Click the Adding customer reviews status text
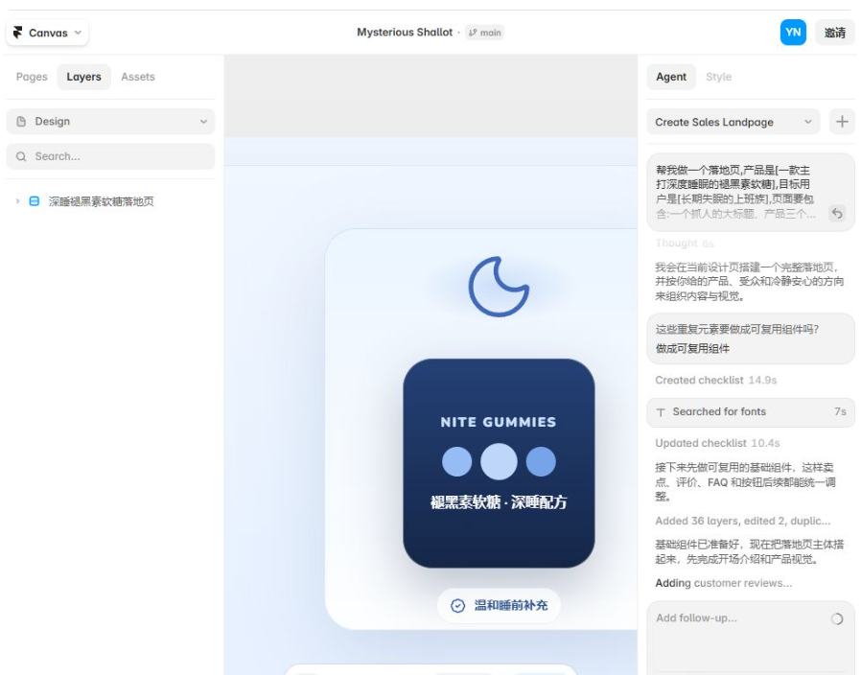 [723, 583]
